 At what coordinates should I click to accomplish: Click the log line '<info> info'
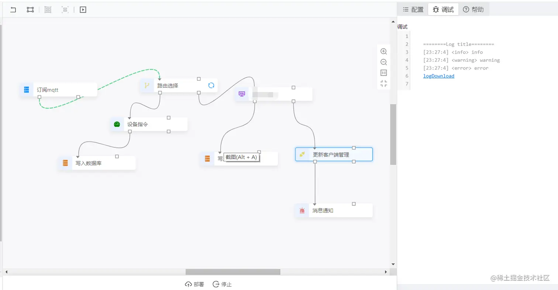453,52
